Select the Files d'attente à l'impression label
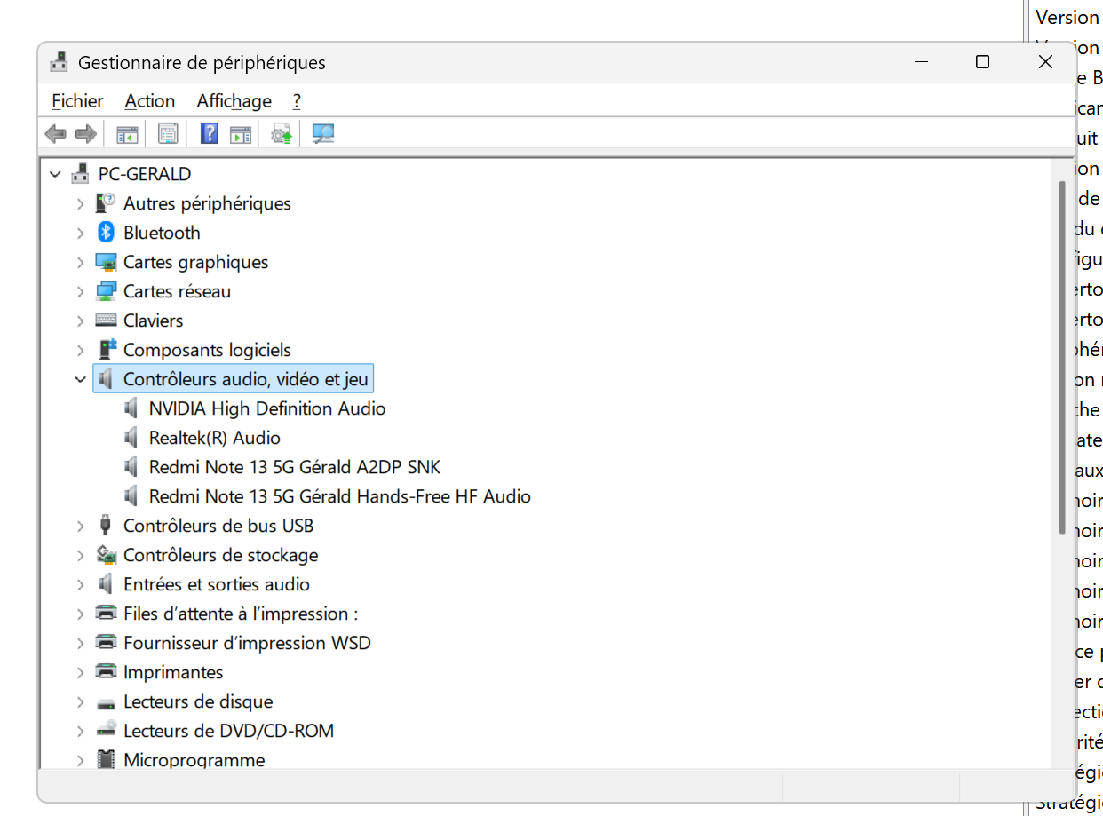 pos(241,614)
